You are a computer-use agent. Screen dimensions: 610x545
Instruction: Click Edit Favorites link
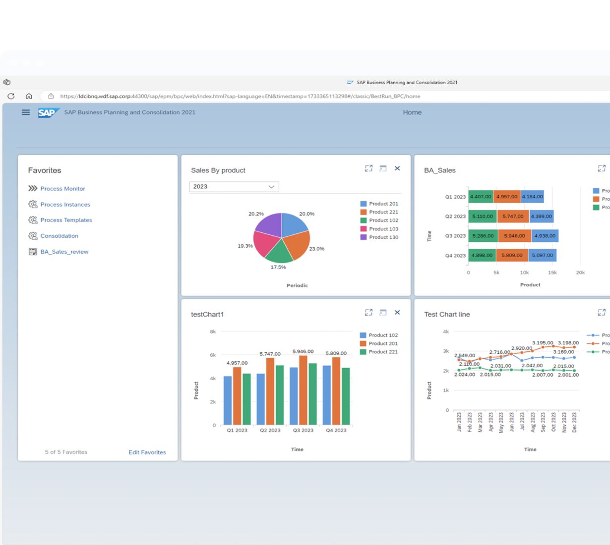(147, 452)
